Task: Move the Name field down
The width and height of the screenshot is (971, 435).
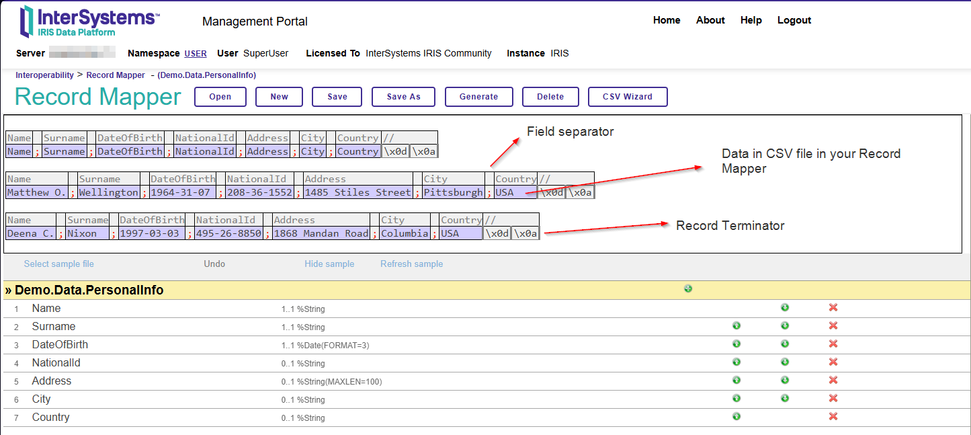Action: pos(785,308)
